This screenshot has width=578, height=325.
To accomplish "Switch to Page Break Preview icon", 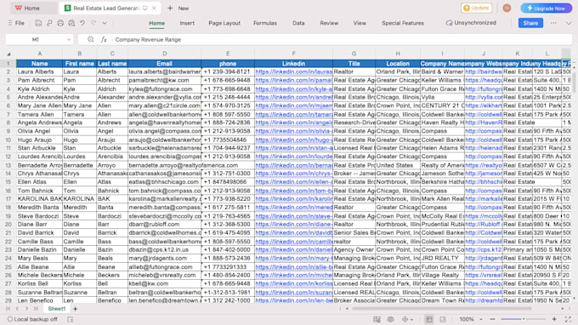I will 443,319.
